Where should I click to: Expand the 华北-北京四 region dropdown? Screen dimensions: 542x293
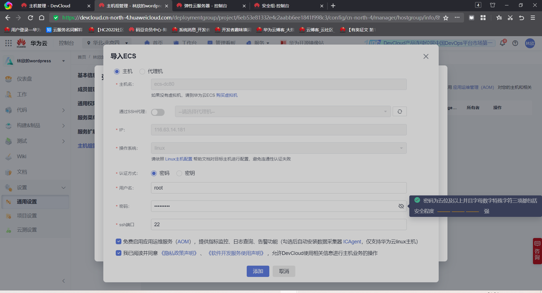pos(107,43)
